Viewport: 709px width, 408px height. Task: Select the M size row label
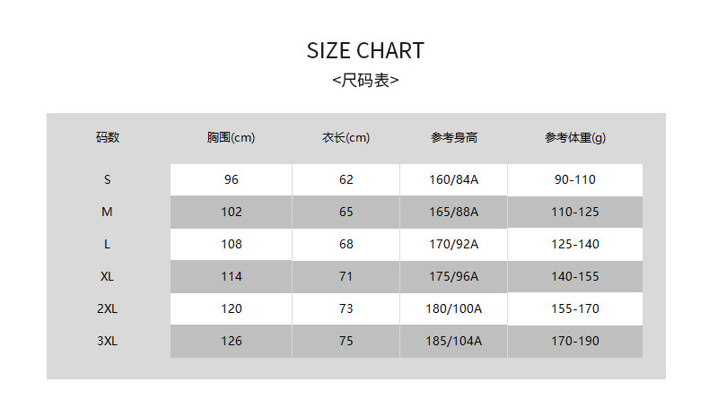click(108, 212)
